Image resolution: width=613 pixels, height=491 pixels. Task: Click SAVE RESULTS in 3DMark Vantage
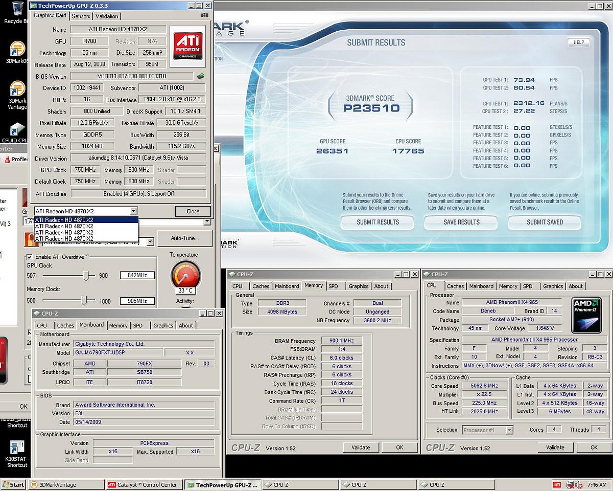pyautogui.click(x=462, y=222)
